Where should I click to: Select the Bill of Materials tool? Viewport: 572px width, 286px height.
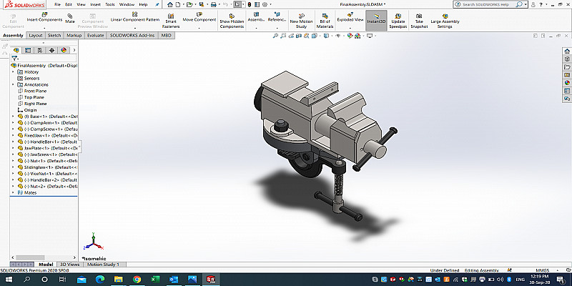coord(325,15)
